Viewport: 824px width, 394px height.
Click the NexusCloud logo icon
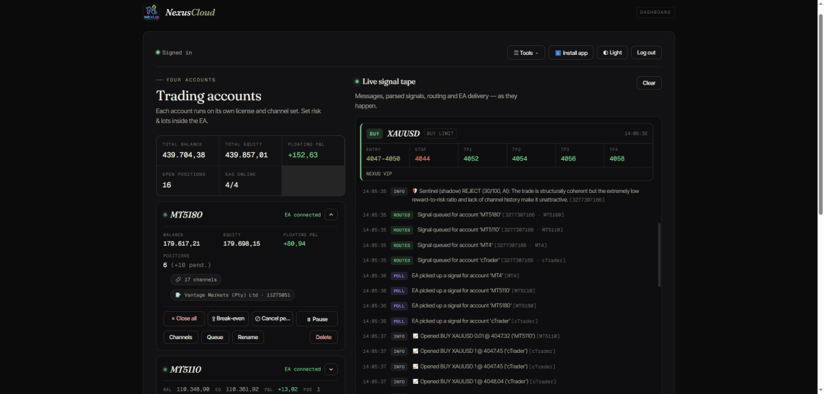tap(151, 12)
